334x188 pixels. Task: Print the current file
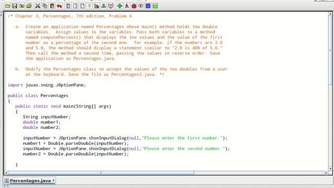pos(29,6)
